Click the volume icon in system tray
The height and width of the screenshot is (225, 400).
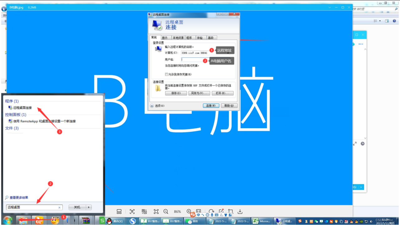pos(371,221)
